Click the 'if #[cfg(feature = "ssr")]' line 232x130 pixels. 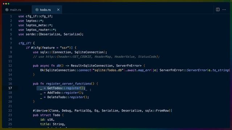pyautogui.click(x=51, y=48)
